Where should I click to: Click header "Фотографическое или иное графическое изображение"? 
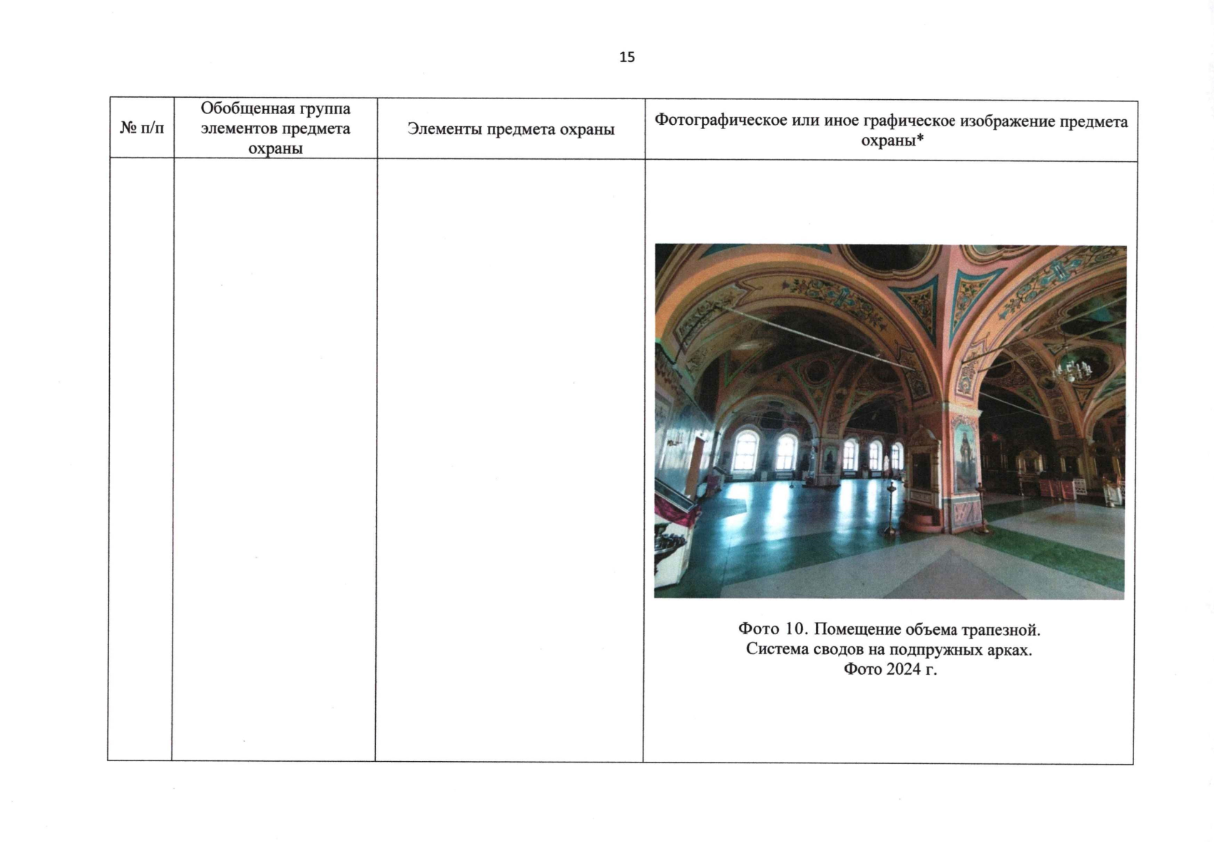pos(891,131)
